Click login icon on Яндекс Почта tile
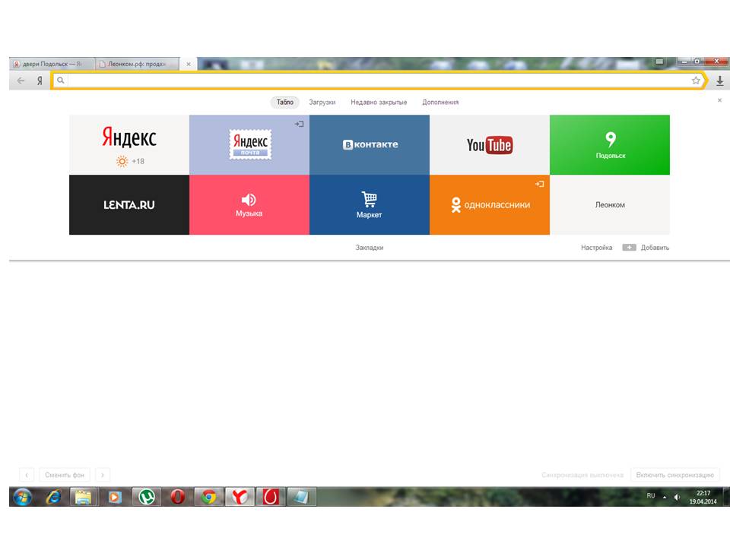The height and width of the screenshot is (547, 730). [299, 124]
